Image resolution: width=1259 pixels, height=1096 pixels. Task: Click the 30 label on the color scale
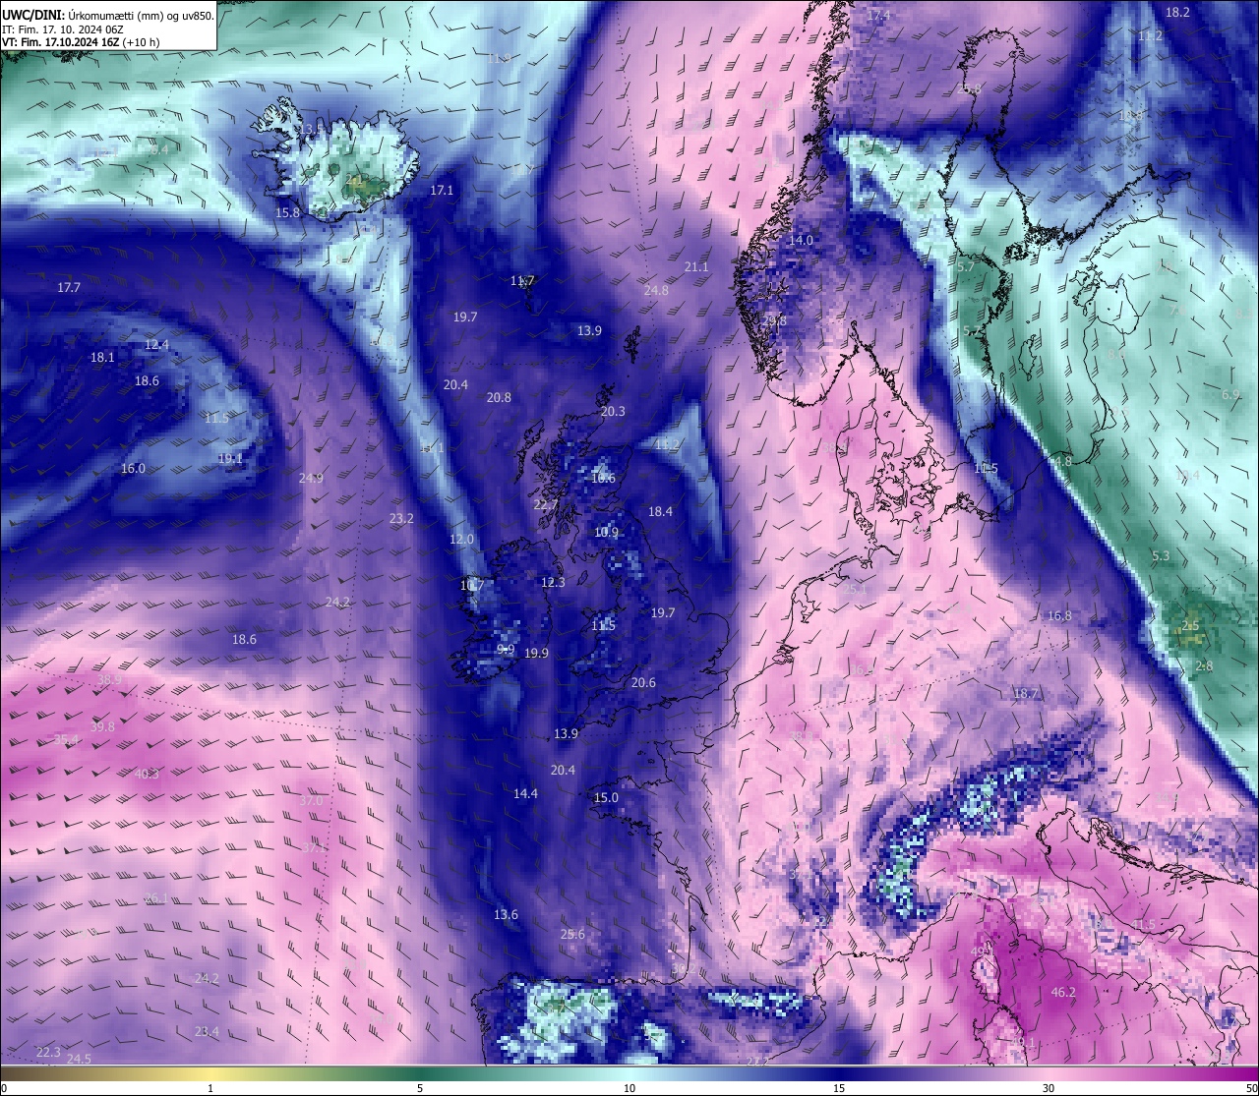1049,1088
